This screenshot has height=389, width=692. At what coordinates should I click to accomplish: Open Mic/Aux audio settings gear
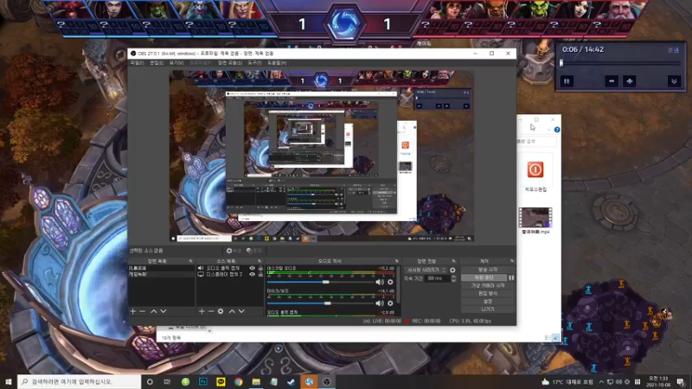pyautogui.click(x=390, y=303)
